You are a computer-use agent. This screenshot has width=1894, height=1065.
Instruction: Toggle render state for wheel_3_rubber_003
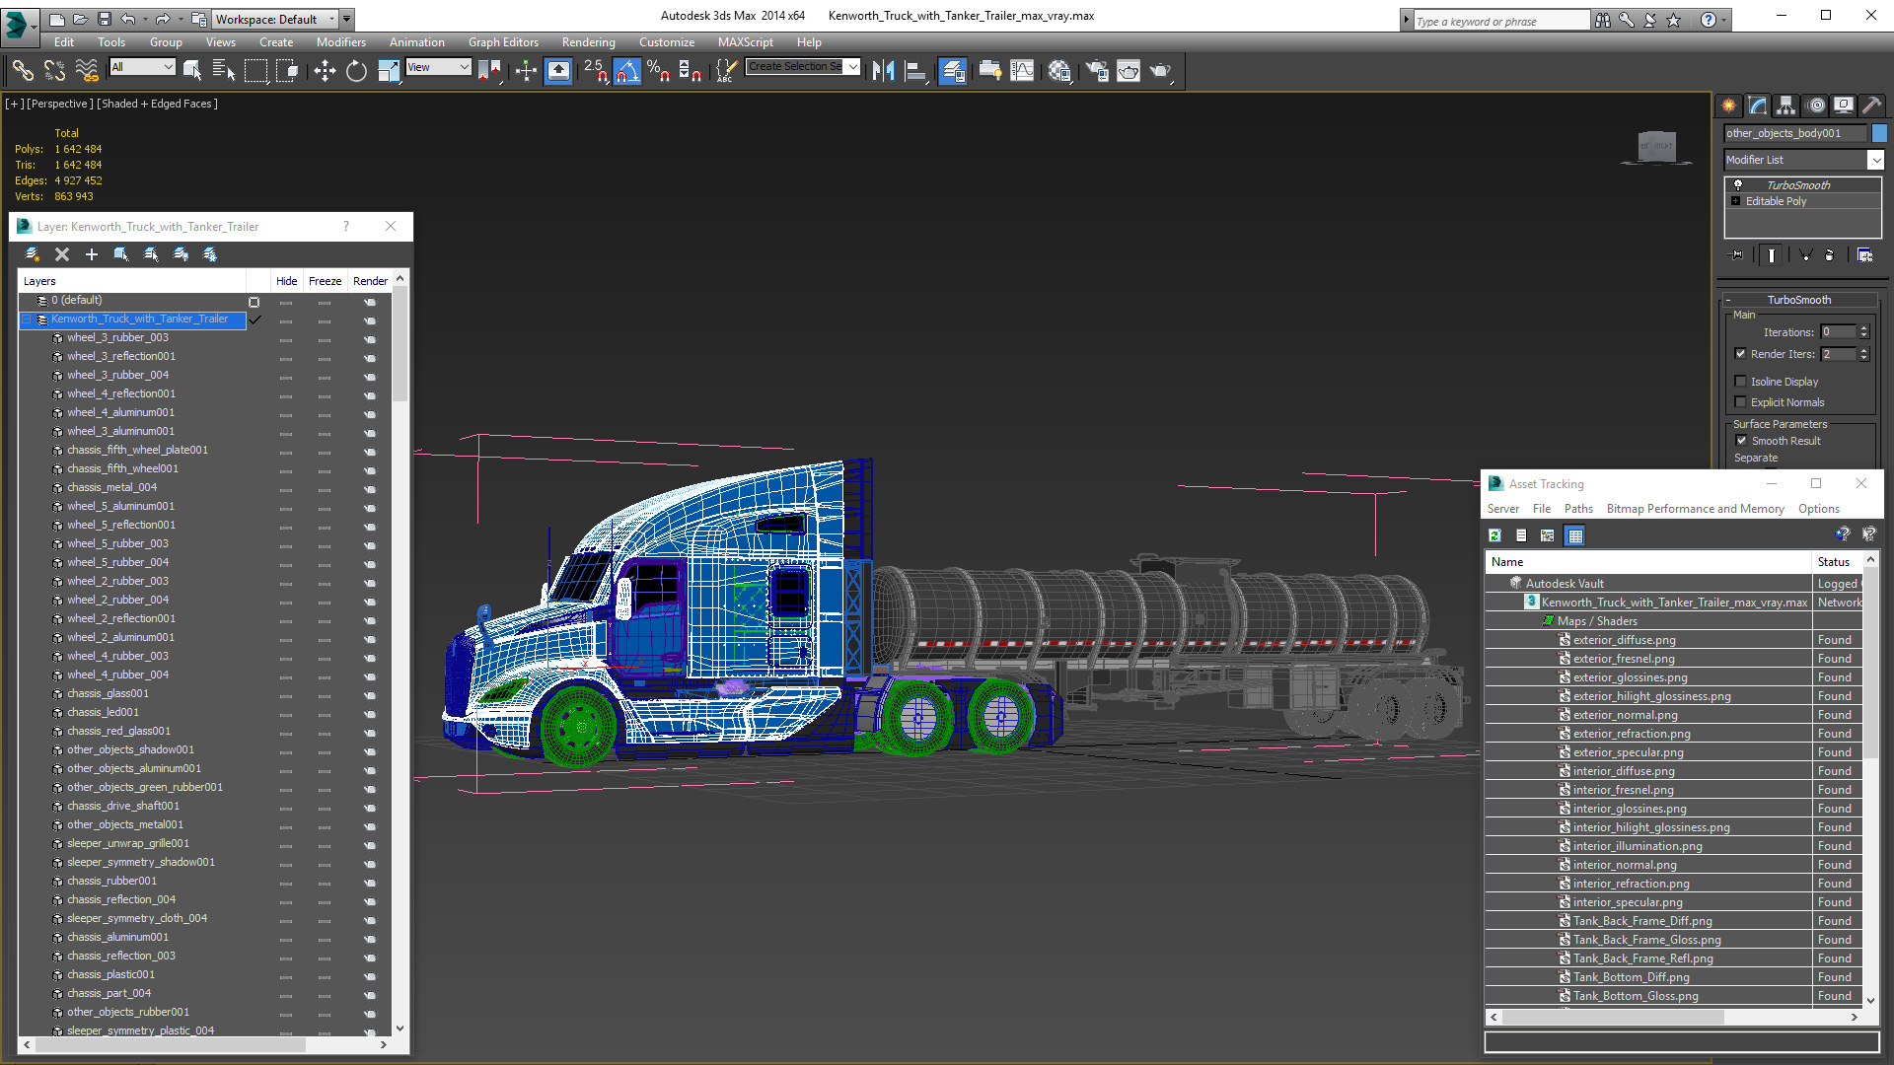click(x=370, y=338)
